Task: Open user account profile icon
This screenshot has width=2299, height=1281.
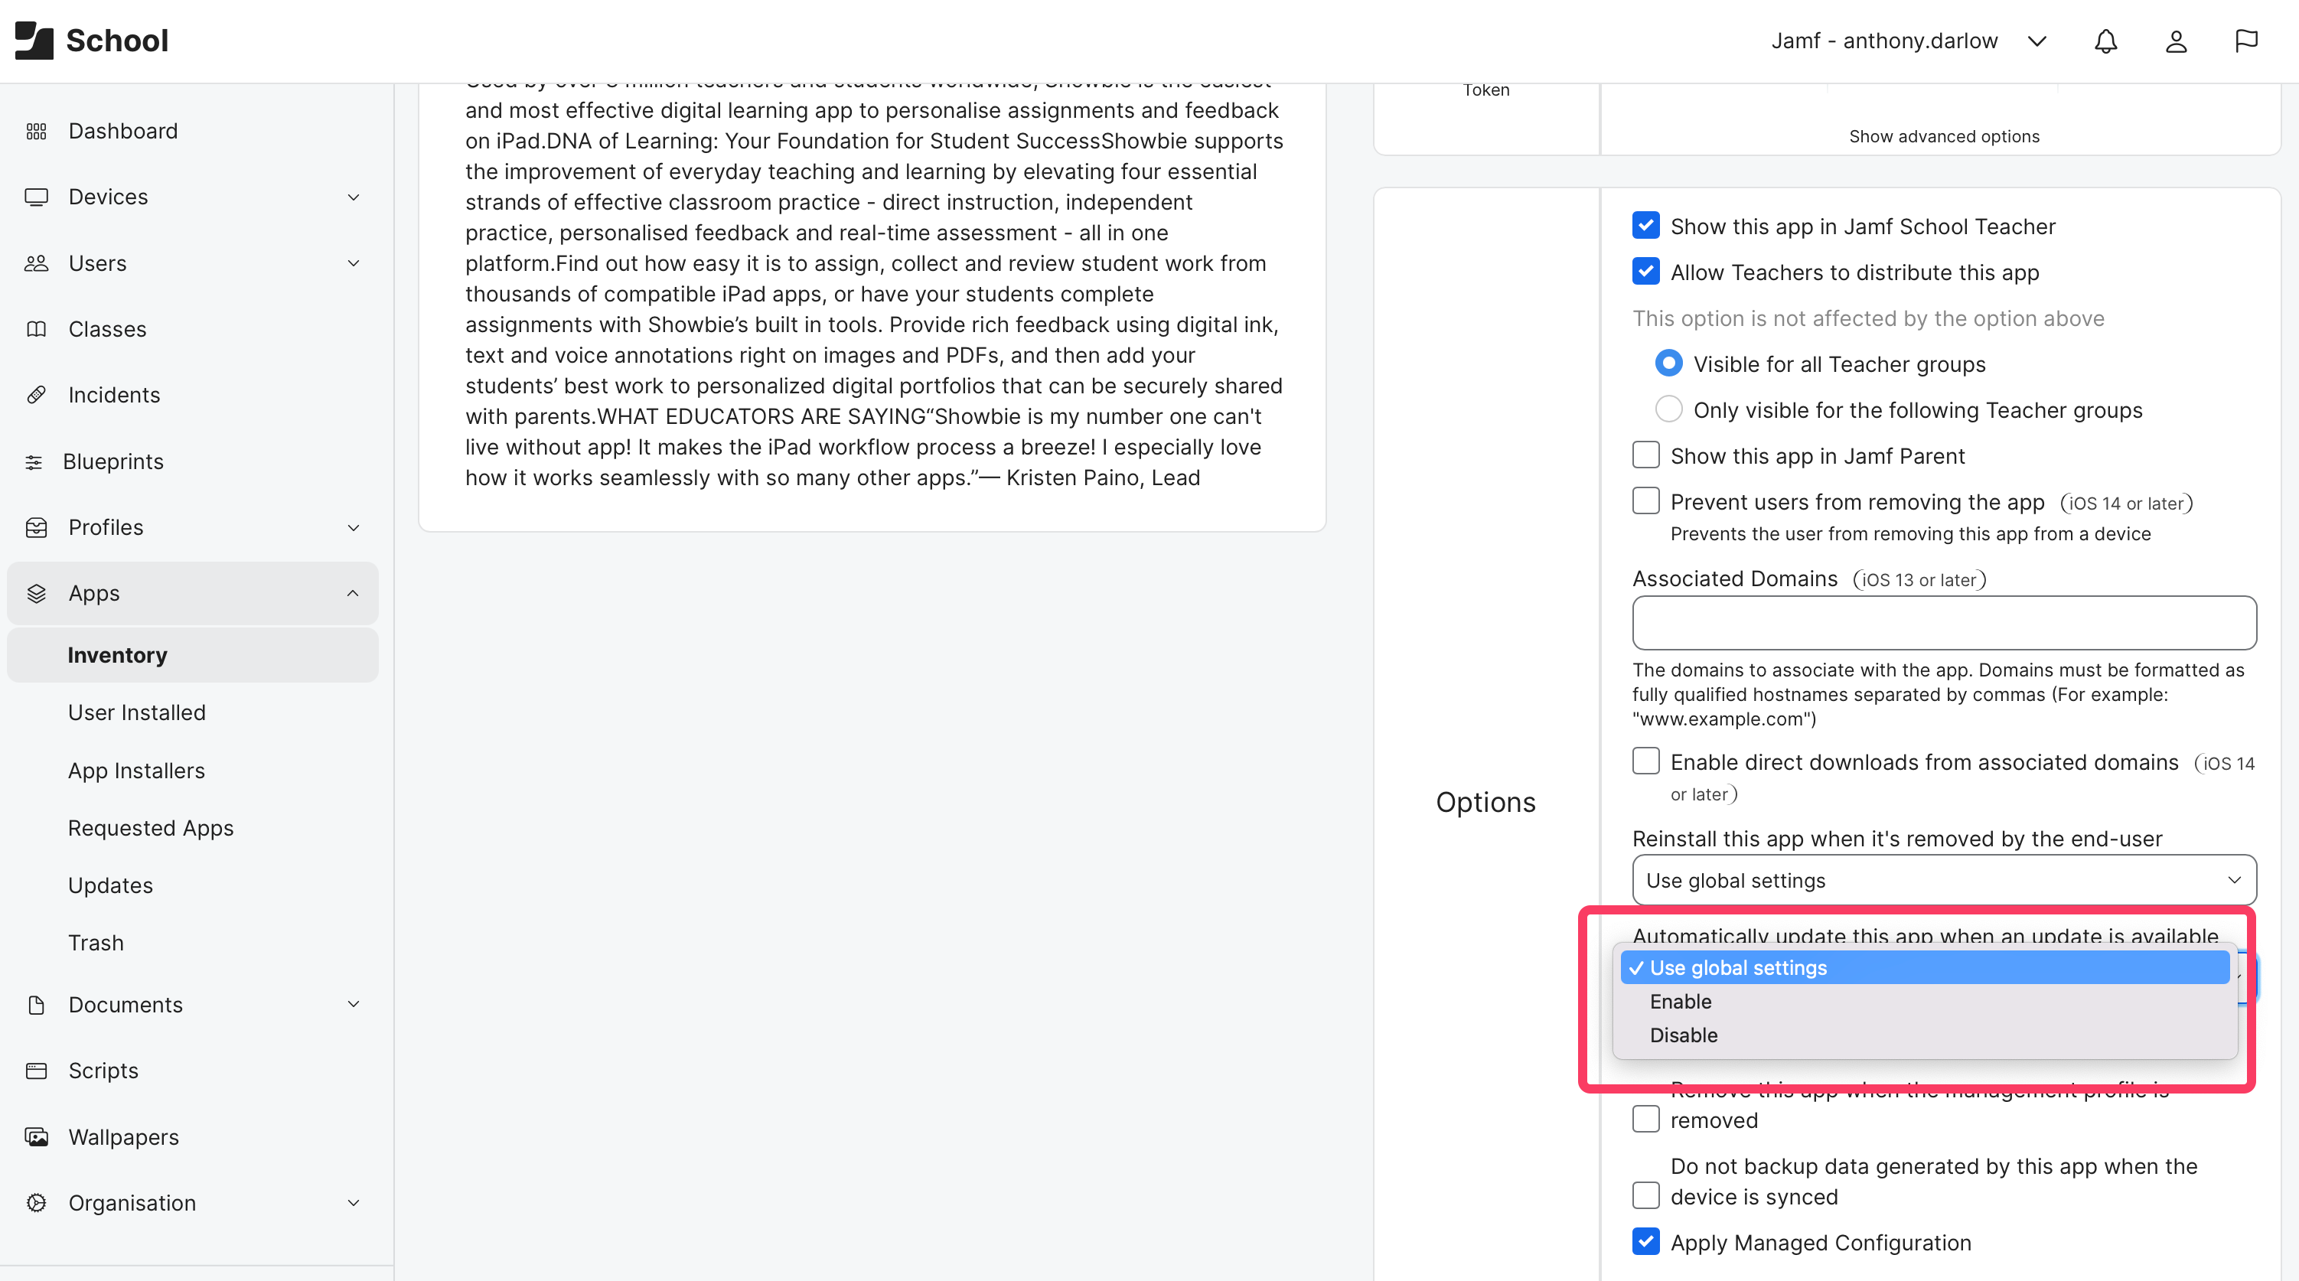Action: tap(2176, 41)
